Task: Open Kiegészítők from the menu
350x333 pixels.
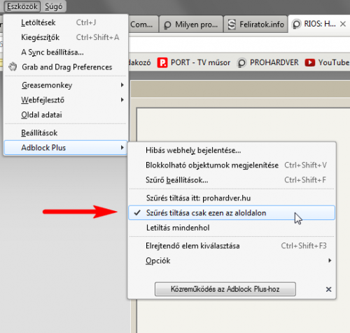Action: click(x=66, y=37)
